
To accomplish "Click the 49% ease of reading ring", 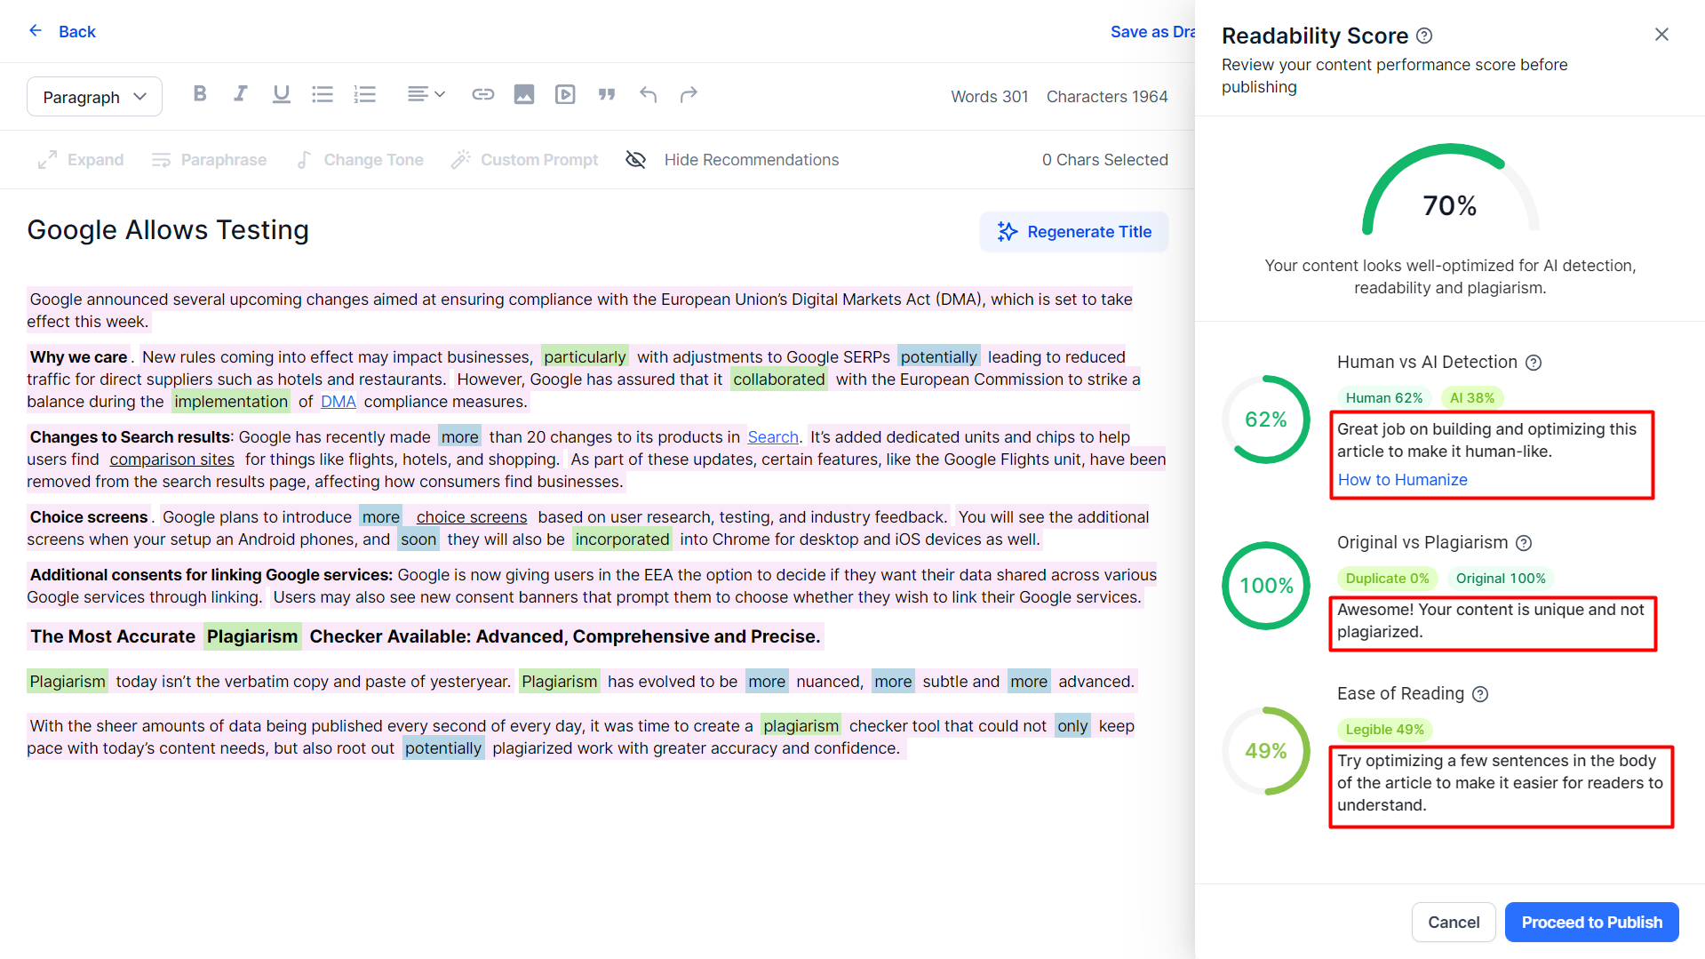I will (1266, 751).
